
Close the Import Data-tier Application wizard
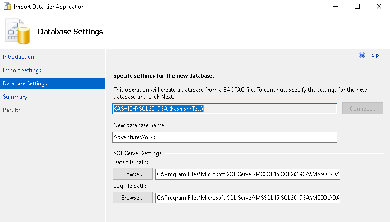pos(379,7)
